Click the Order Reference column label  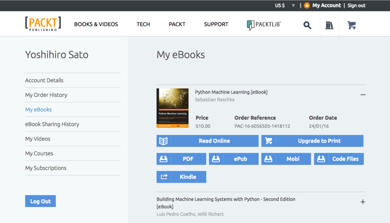coord(255,118)
